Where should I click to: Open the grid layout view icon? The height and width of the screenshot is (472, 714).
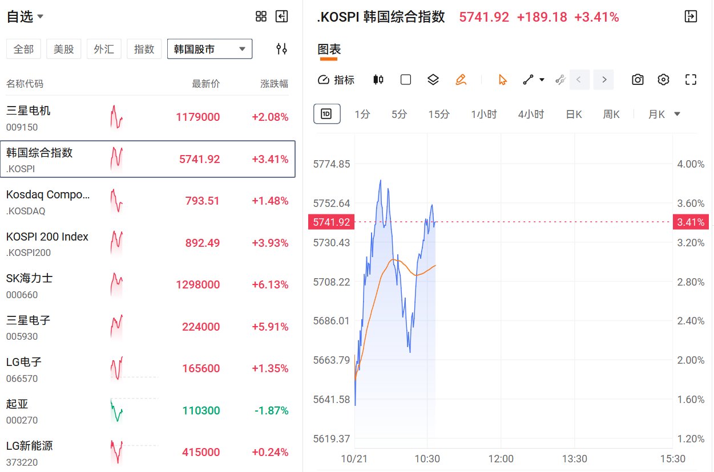261,17
